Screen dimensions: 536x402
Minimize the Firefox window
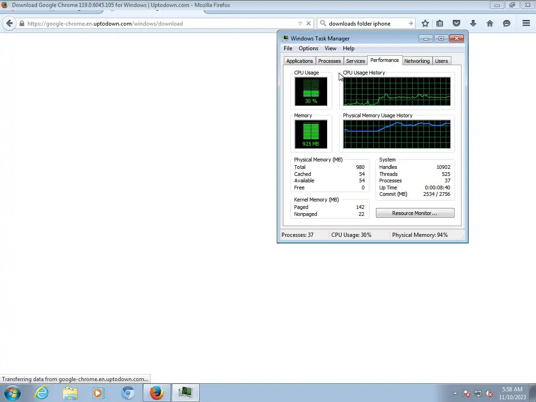[x=497, y=5]
